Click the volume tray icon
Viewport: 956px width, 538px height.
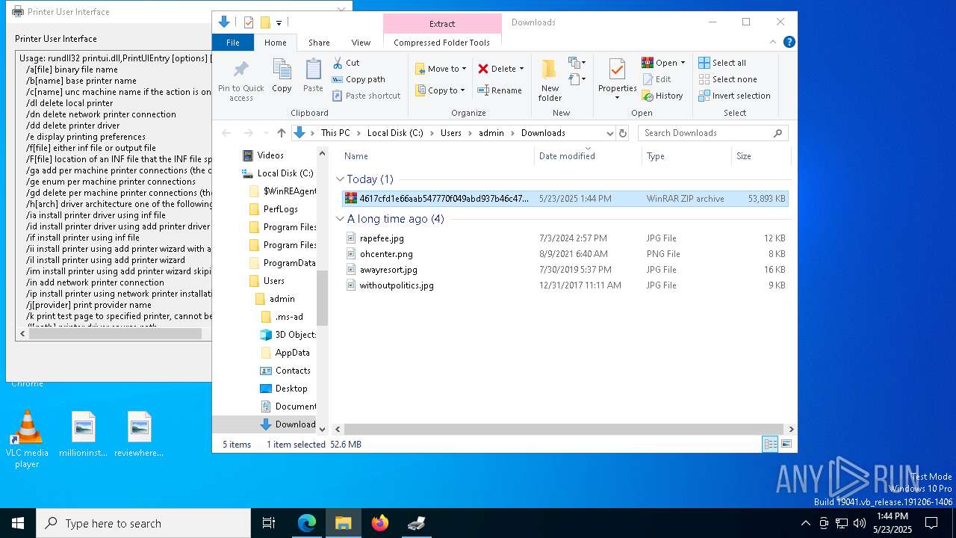860,523
